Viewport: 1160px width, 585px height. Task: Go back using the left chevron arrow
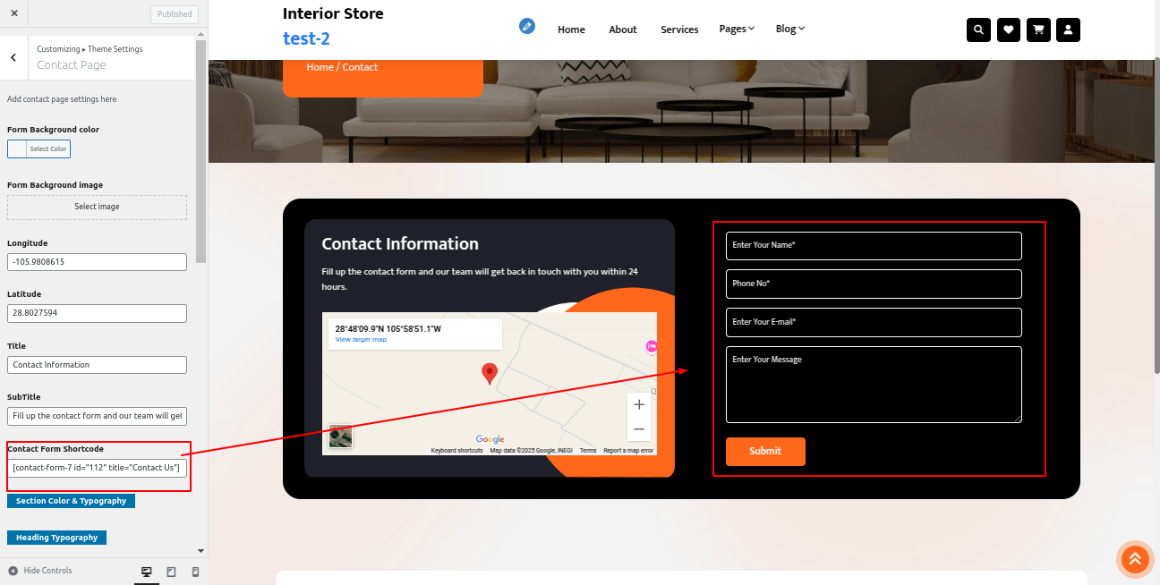click(x=13, y=58)
